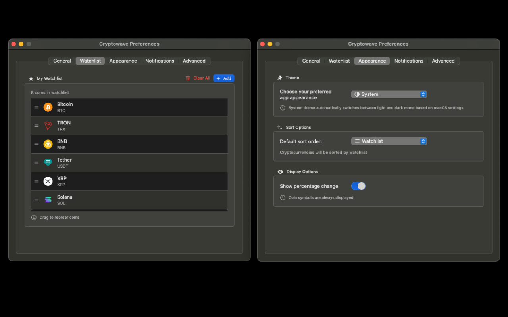
Task: Switch to the Appearance tab in the left window
Action: tap(123, 61)
